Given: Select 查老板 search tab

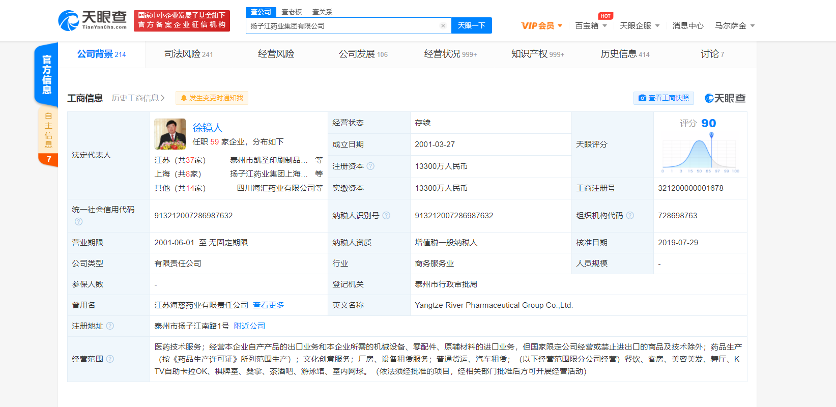Looking at the screenshot, I should pyautogui.click(x=292, y=12).
